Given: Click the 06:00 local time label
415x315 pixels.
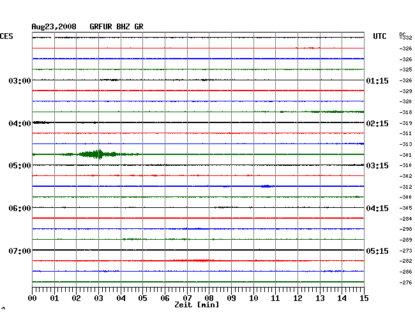Looking at the screenshot, I should [20, 209].
